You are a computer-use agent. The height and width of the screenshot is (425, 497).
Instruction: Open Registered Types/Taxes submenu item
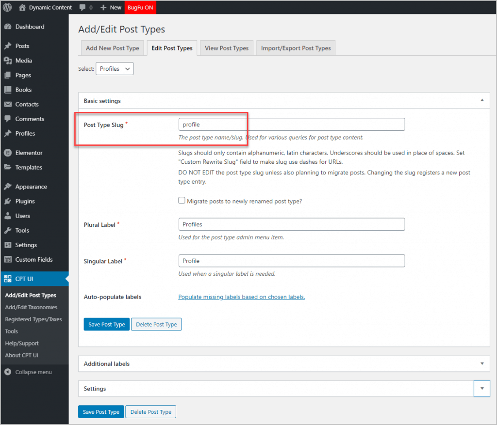coord(33,319)
